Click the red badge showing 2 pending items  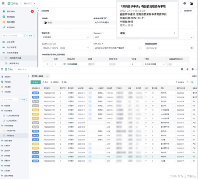[x=32, y=11]
